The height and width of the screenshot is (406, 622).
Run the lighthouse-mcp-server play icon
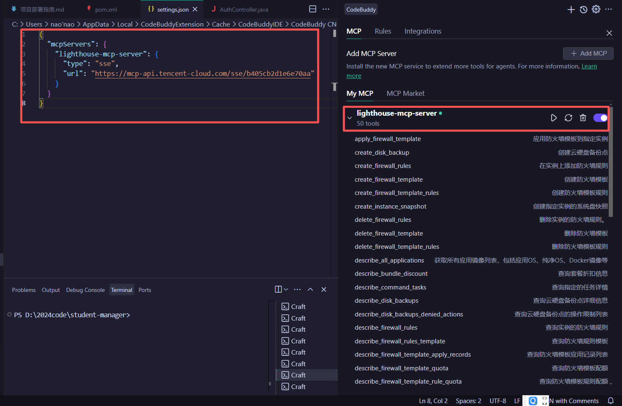tap(554, 118)
